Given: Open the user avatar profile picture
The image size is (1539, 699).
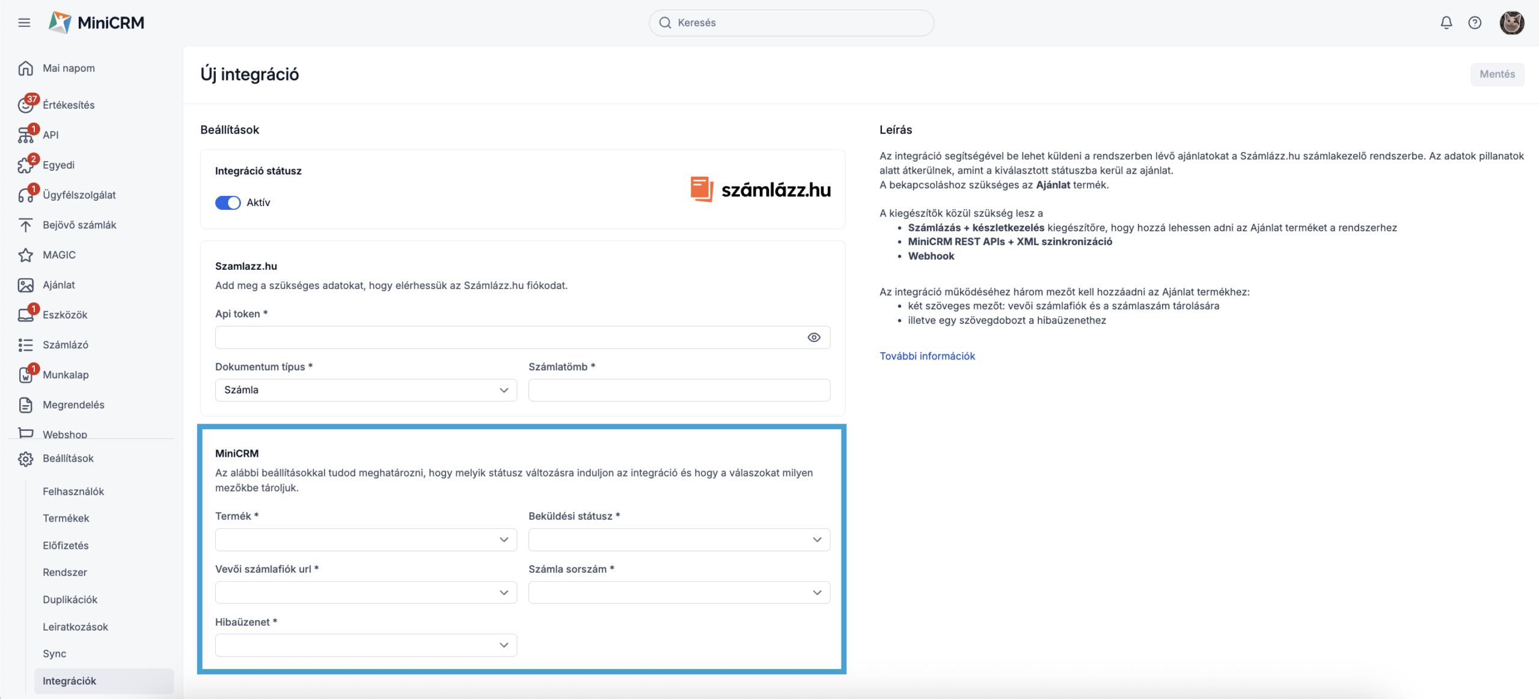Looking at the screenshot, I should (1511, 23).
